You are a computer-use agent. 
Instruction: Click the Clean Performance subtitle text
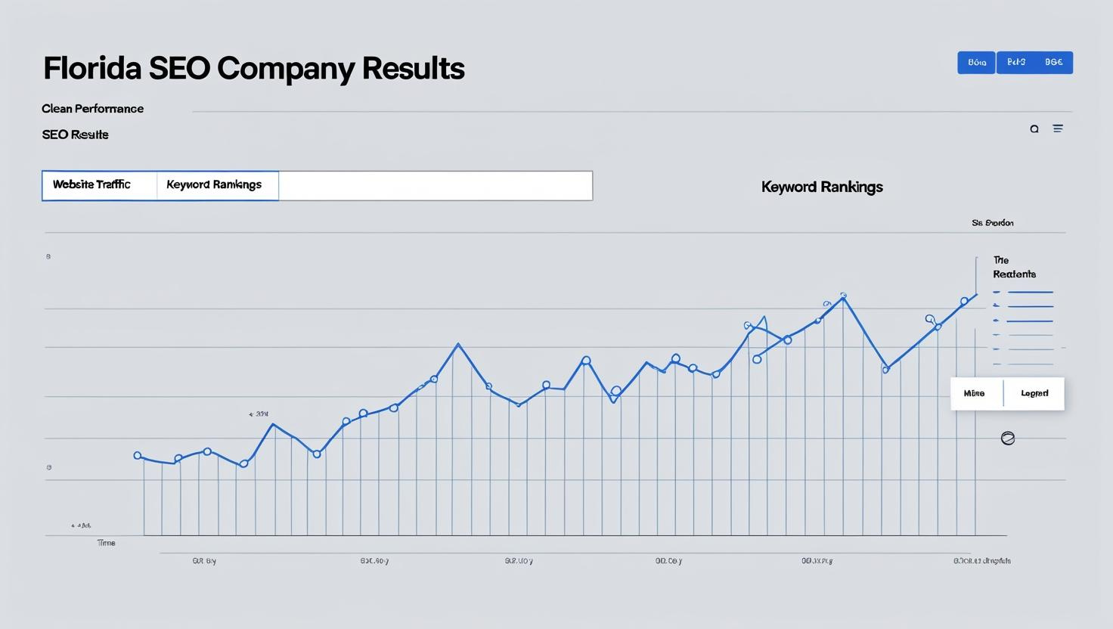(x=92, y=109)
